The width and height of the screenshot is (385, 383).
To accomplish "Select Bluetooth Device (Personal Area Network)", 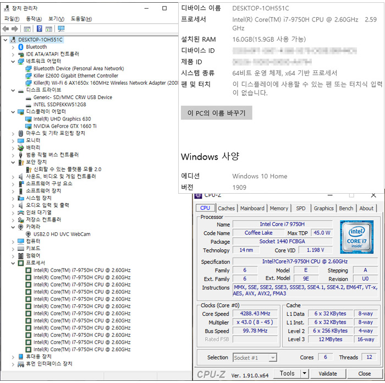I will (79, 69).
